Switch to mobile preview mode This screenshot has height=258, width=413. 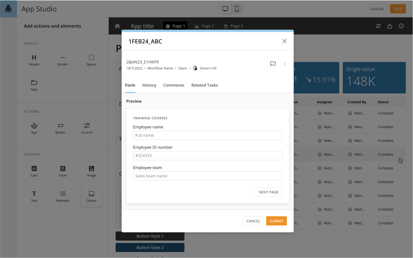coord(237,9)
